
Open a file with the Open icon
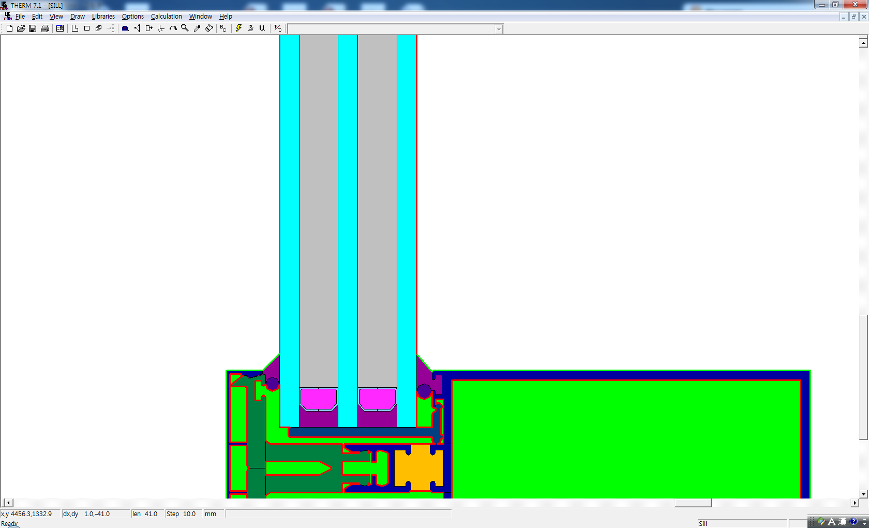pos(21,28)
